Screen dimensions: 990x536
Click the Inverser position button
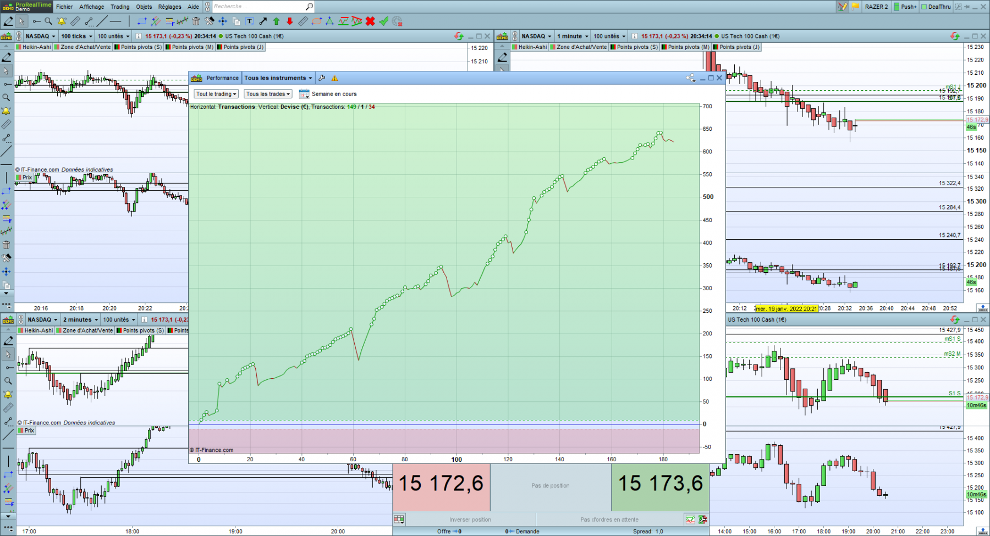click(470, 520)
